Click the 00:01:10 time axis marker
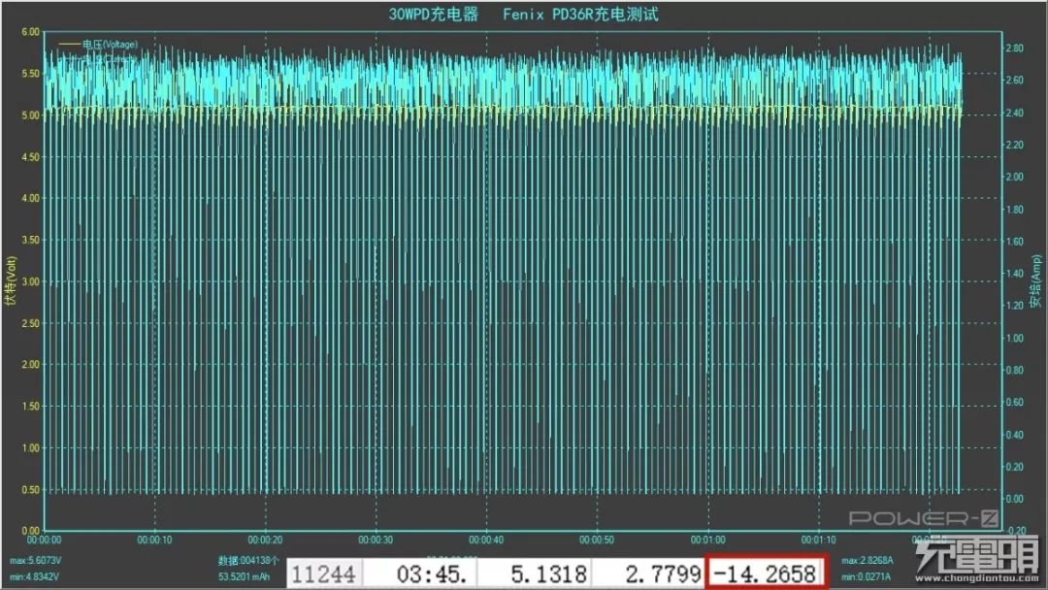Image resolution: width=1048 pixels, height=590 pixels. click(x=819, y=540)
